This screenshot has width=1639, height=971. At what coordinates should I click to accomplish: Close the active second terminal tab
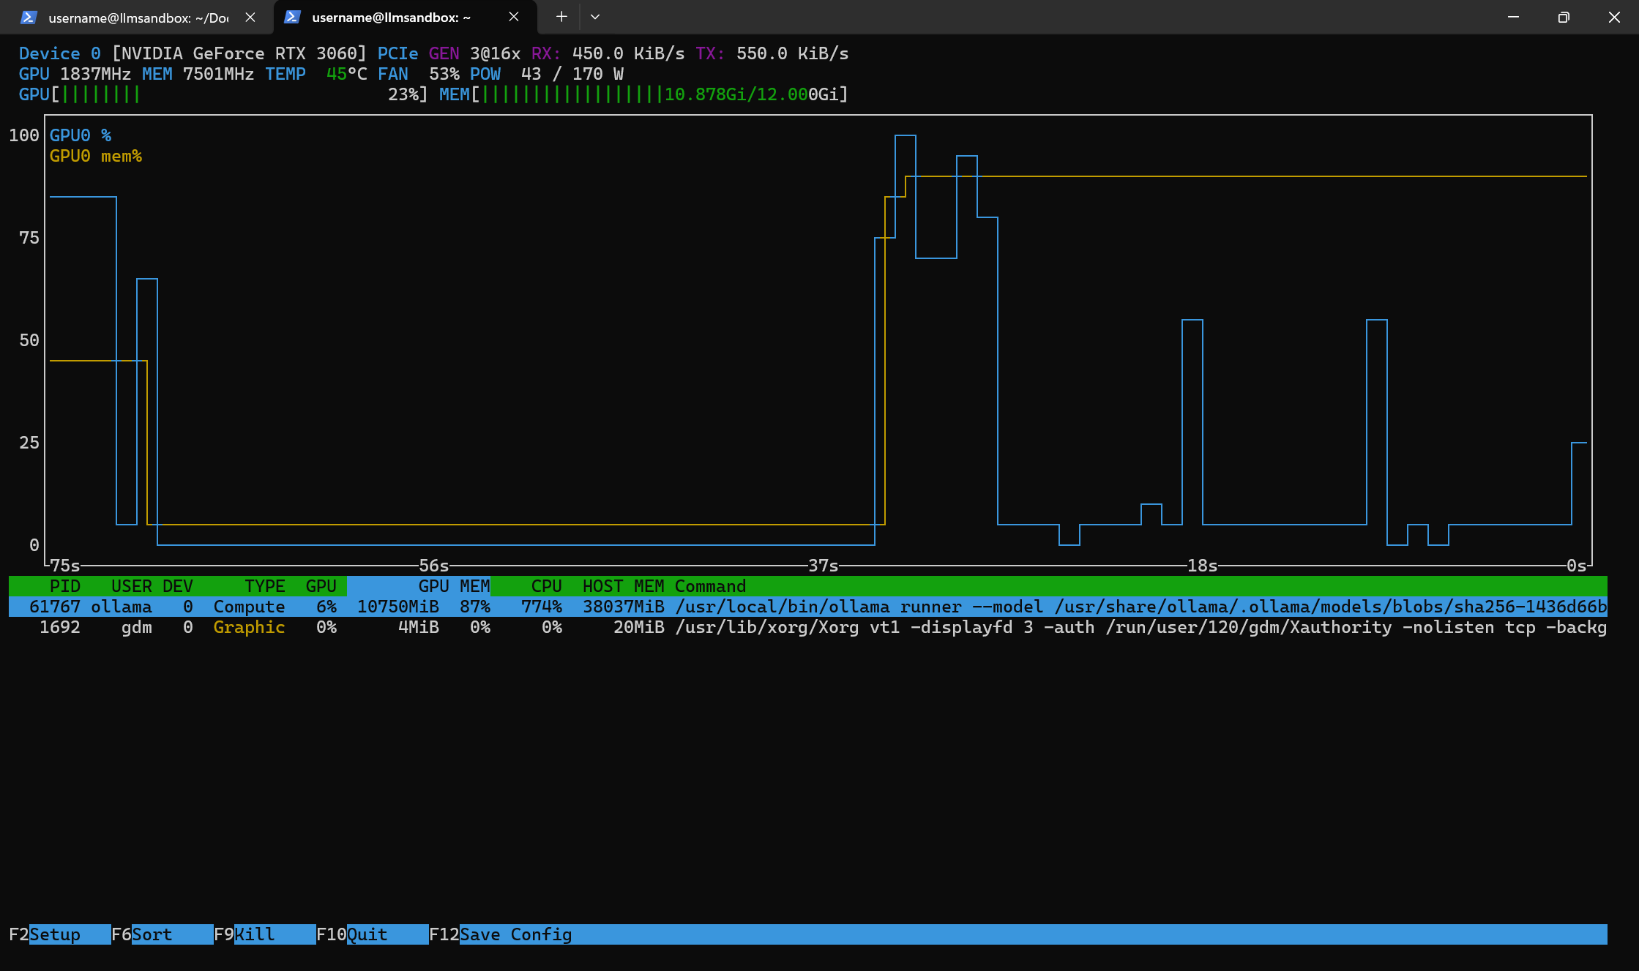514,17
